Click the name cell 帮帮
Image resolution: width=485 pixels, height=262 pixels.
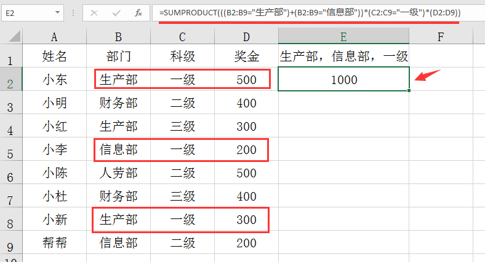pos(54,242)
